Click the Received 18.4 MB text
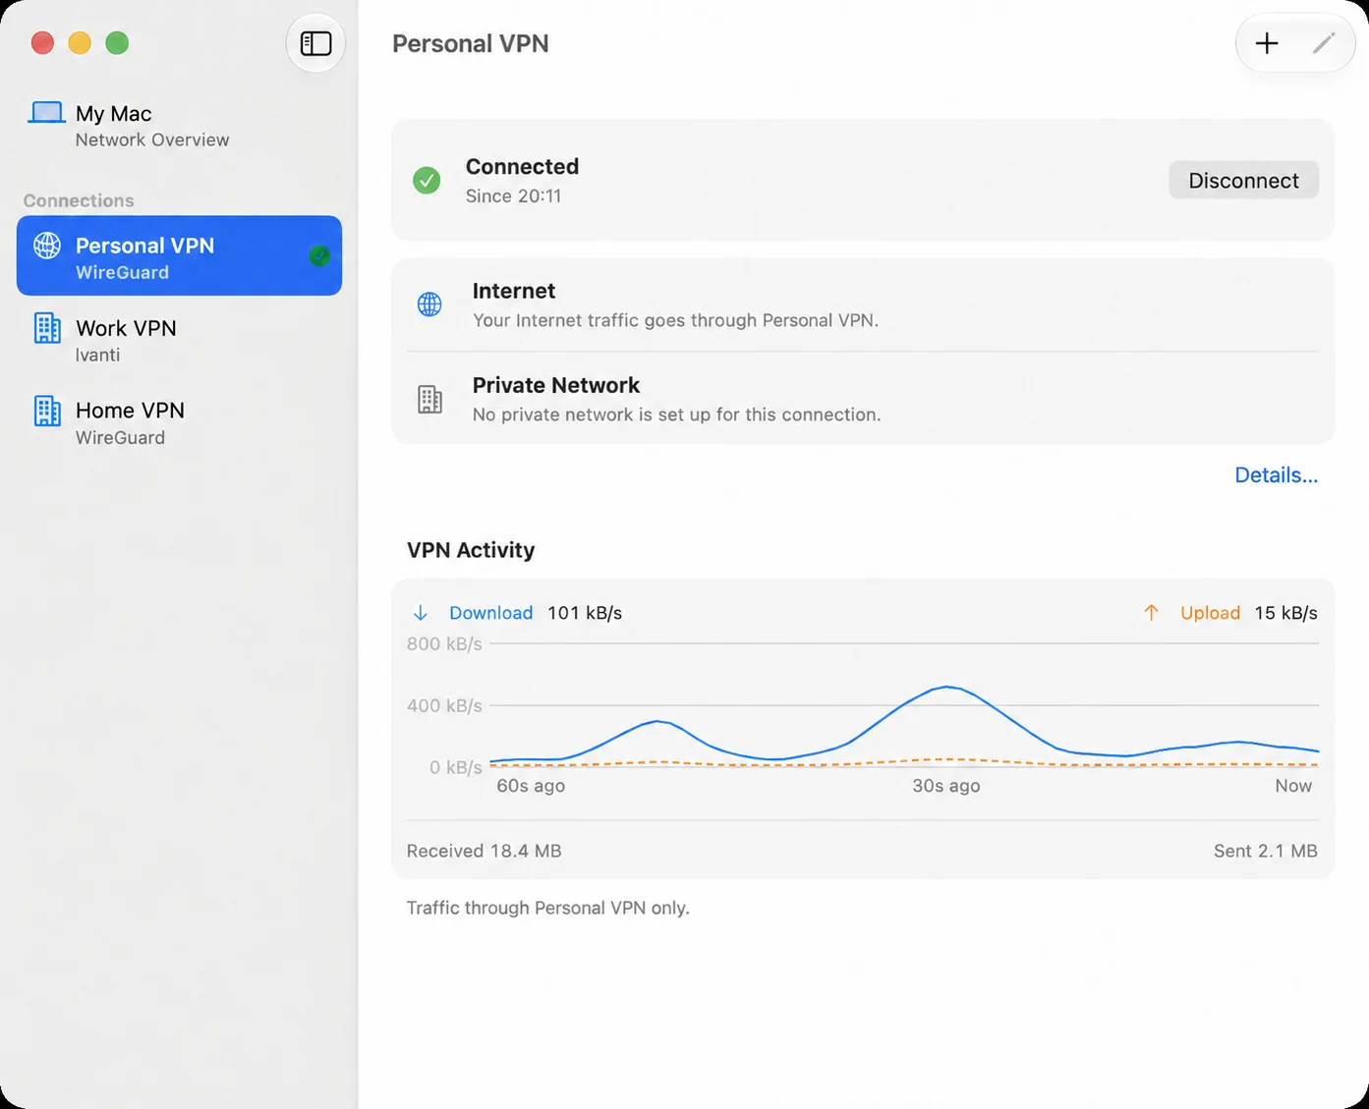Screen dimensions: 1369x1109 click(484, 851)
